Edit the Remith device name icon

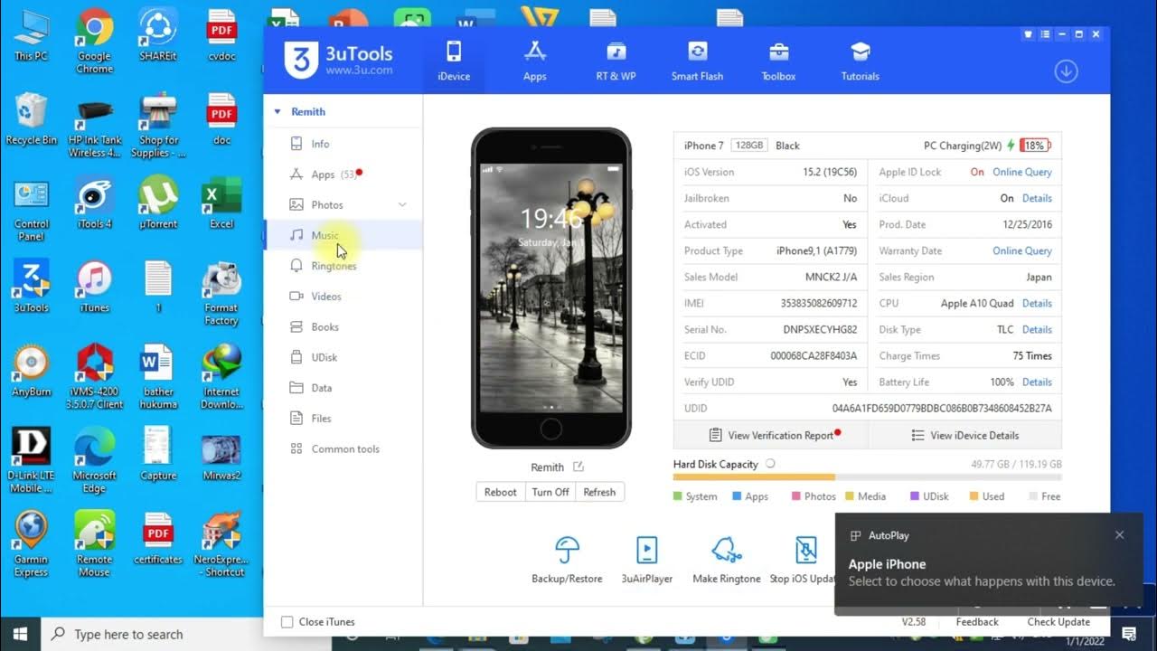tap(578, 467)
